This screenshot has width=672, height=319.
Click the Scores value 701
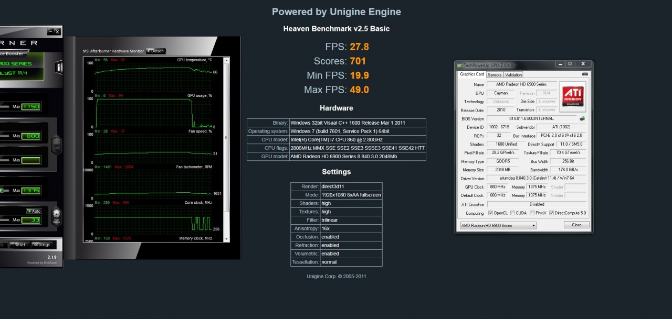358,61
